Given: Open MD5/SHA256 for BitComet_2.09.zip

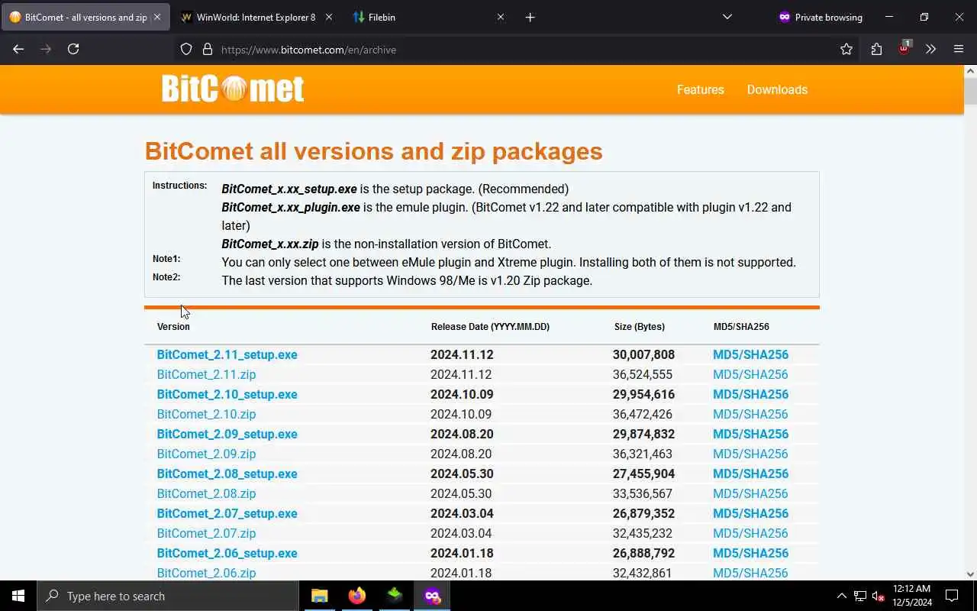Looking at the screenshot, I should pos(750,454).
